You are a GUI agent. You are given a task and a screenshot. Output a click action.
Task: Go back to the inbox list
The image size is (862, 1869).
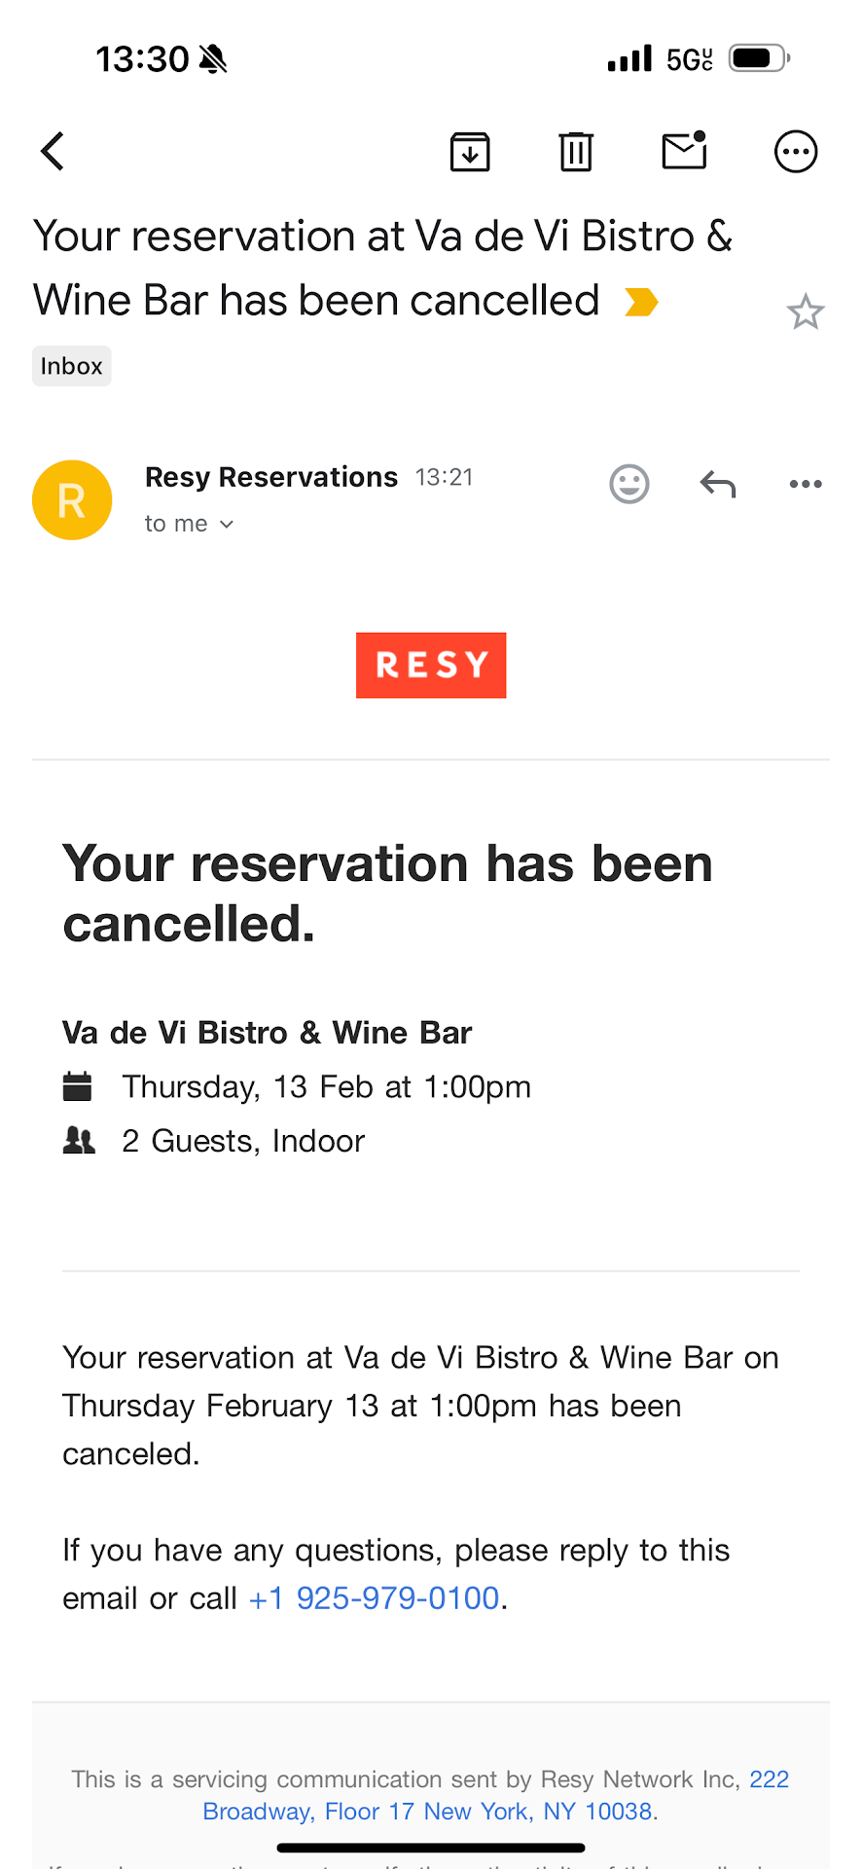pyautogui.click(x=54, y=152)
